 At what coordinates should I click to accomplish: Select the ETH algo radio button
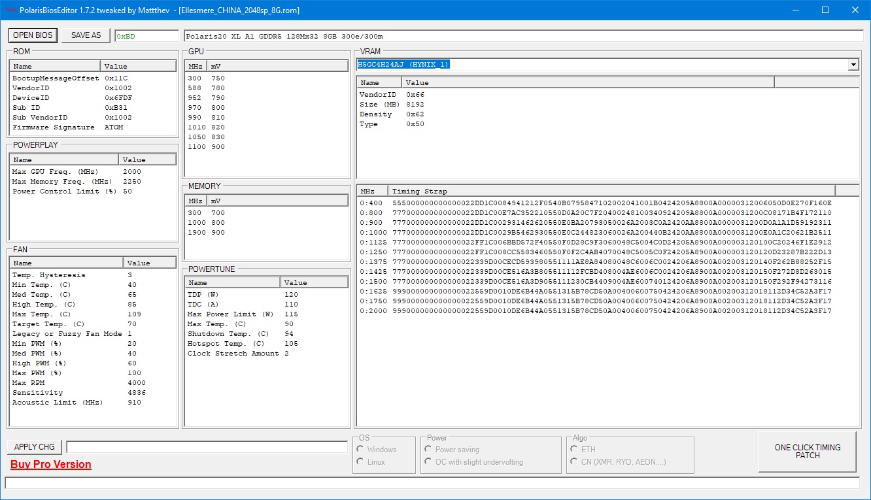[583, 450]
